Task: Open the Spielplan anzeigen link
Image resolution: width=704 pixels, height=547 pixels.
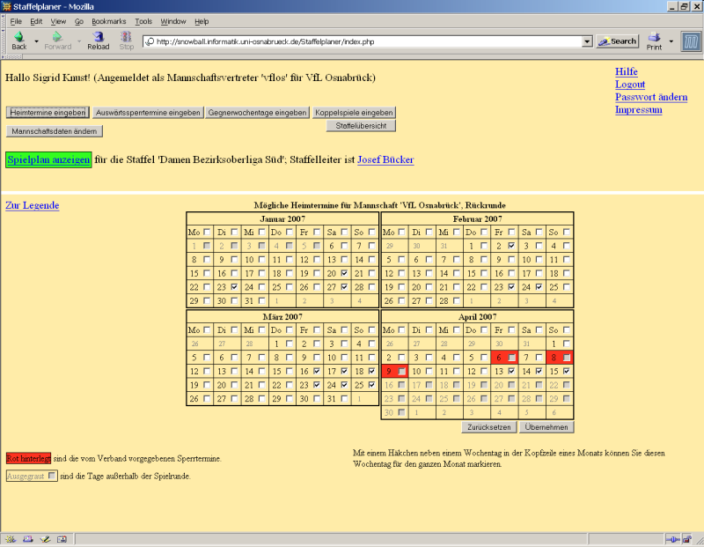Action: 48,159
